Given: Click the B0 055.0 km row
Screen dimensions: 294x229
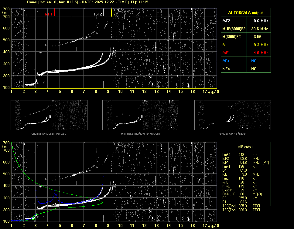Looking at the screenshot, I should coord(242,198).
